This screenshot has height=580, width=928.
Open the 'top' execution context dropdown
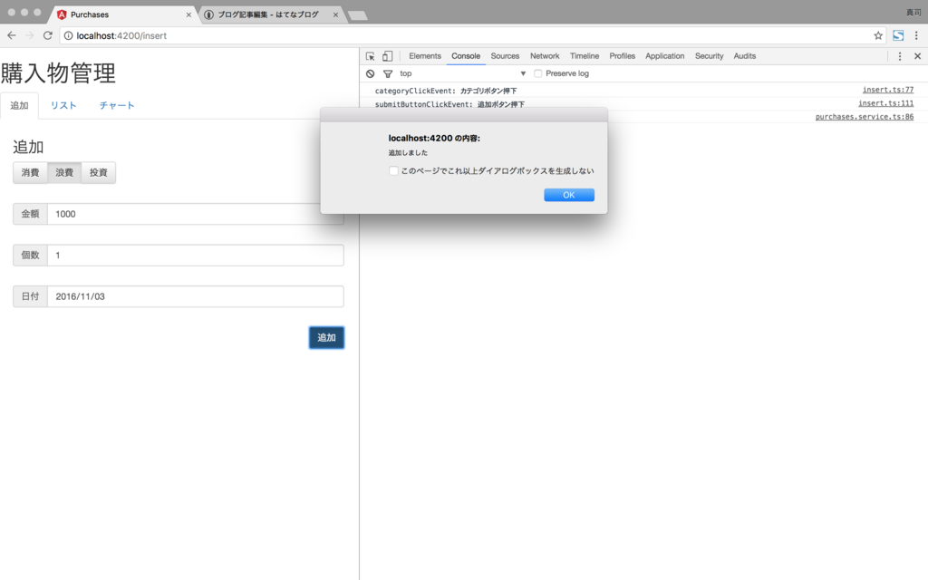pyautogui.click(x=463, y=73)
